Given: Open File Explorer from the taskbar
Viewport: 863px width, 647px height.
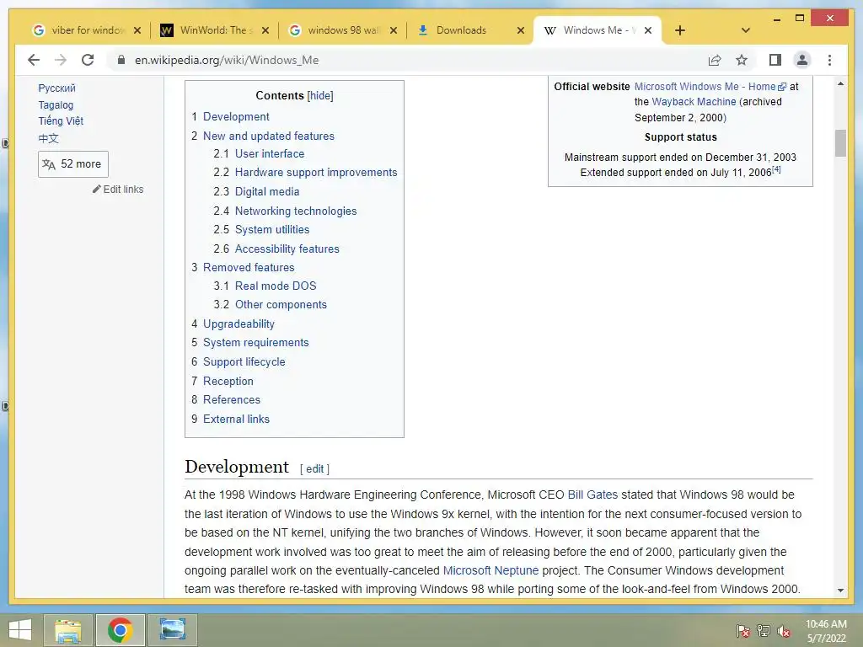Looking at the screenshot, I should [68, 630].
